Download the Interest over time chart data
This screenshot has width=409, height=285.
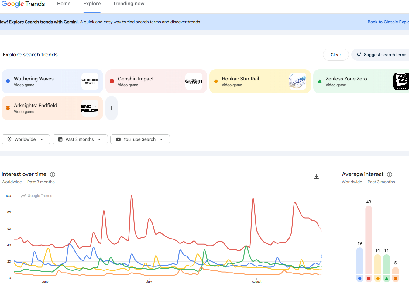(316, 177)
